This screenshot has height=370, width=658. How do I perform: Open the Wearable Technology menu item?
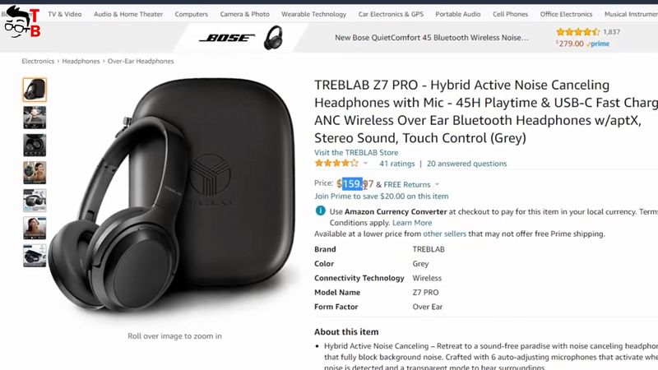tap(314, 14)
